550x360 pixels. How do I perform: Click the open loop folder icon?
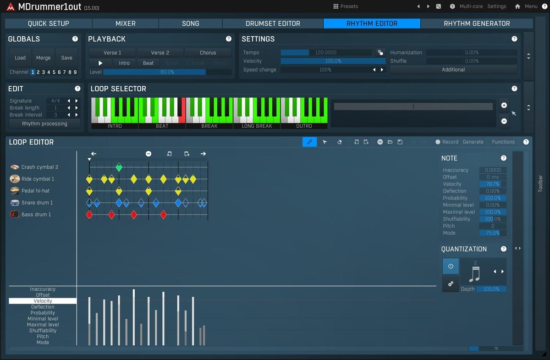coord(390,142)
